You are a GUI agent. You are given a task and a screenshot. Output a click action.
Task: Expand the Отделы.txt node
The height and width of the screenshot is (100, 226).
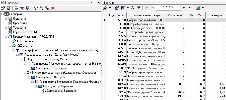click(x=6, y=19)
